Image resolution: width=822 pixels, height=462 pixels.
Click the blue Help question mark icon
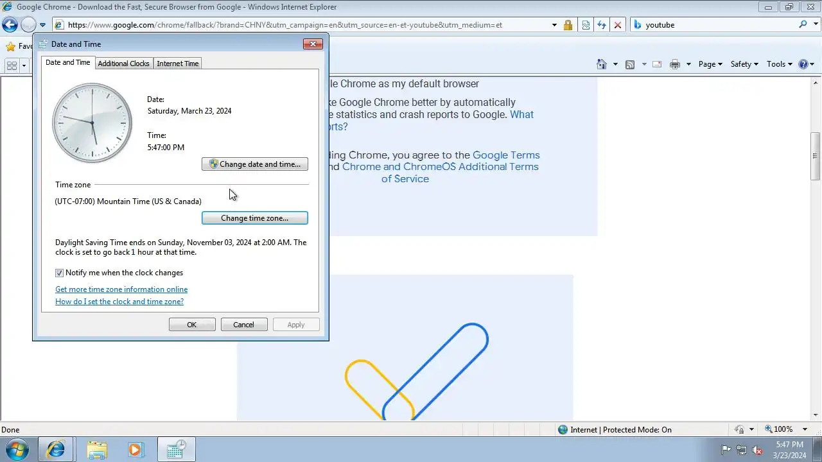(x=803, y=64)
